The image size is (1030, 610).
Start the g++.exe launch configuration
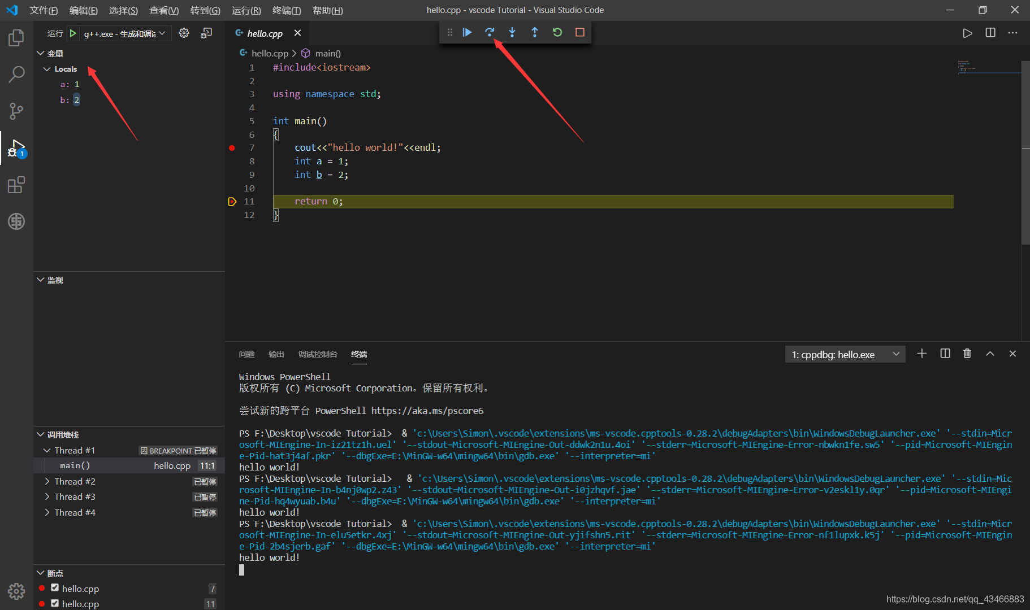pyautogui.click(x=73, y=33)
